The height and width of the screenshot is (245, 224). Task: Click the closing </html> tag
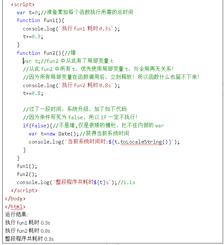(x=15, y=207)
